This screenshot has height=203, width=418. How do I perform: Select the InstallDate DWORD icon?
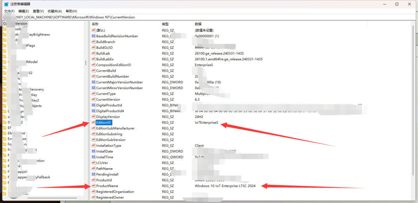pyautogui.click(x=93, y=152)
